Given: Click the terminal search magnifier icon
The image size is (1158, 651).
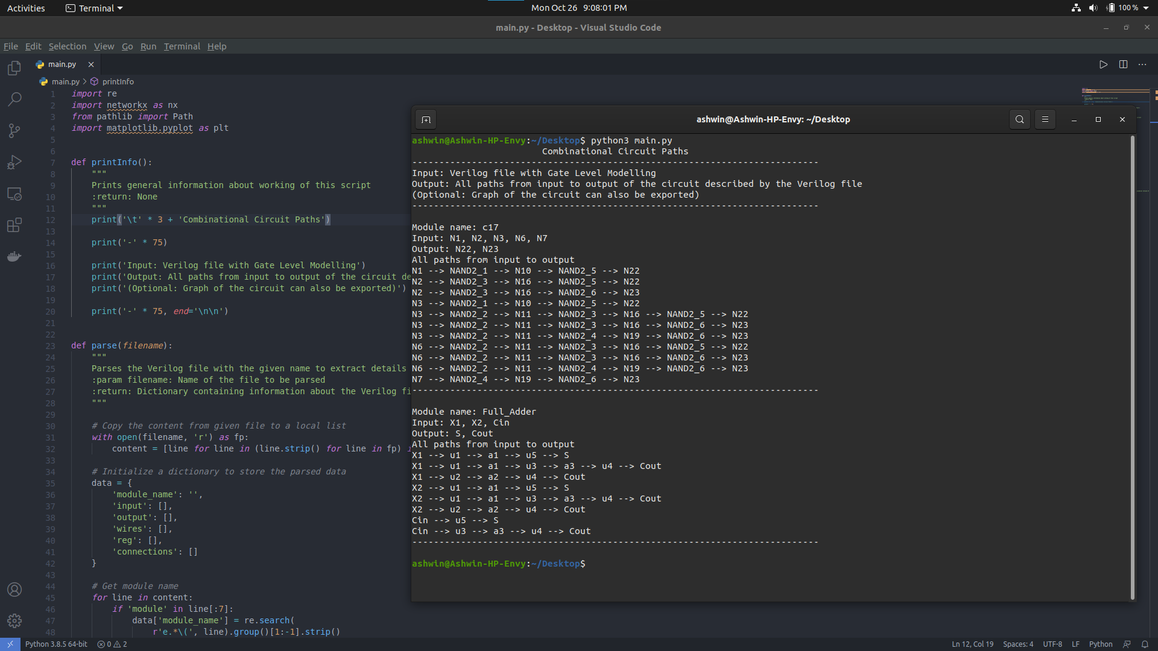Looking at the screenshot, I should pyautogui.click(x=1019, y=119).
